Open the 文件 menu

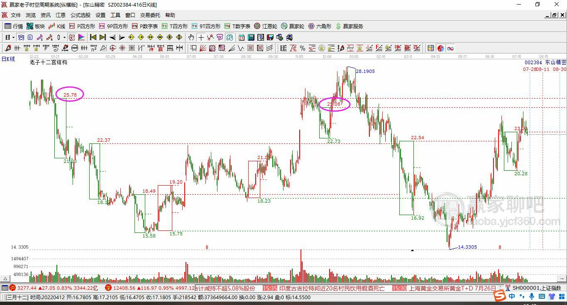[x=16, y=15]
